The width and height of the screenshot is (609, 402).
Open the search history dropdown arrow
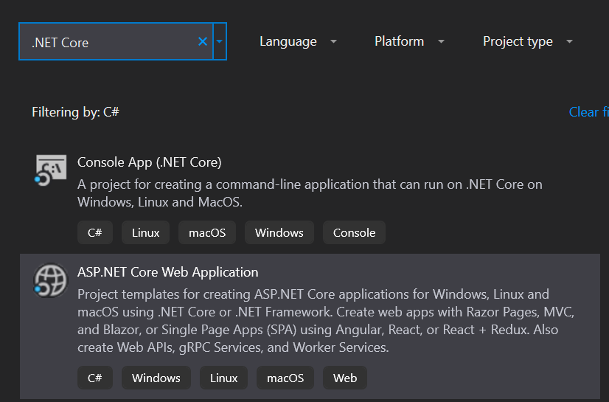click(x=219, y=42)
